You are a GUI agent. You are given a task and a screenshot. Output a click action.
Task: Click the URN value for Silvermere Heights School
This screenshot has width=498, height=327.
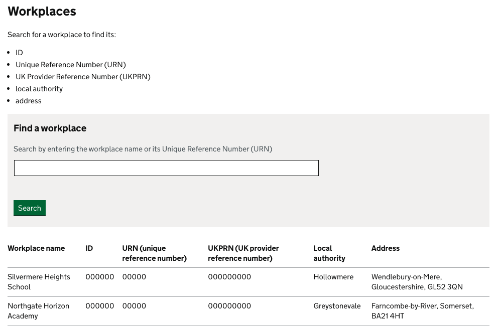click(x=134, y=277)
